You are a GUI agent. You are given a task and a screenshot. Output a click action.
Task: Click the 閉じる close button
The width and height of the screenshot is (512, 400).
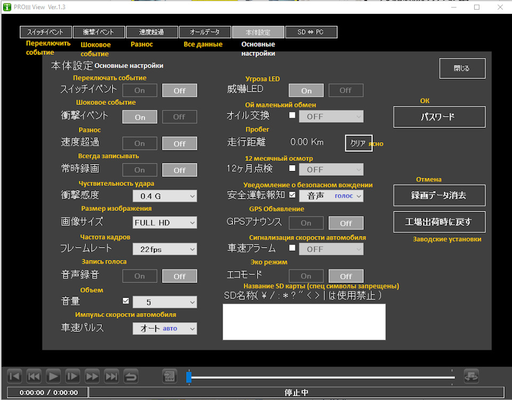point(462,68)
